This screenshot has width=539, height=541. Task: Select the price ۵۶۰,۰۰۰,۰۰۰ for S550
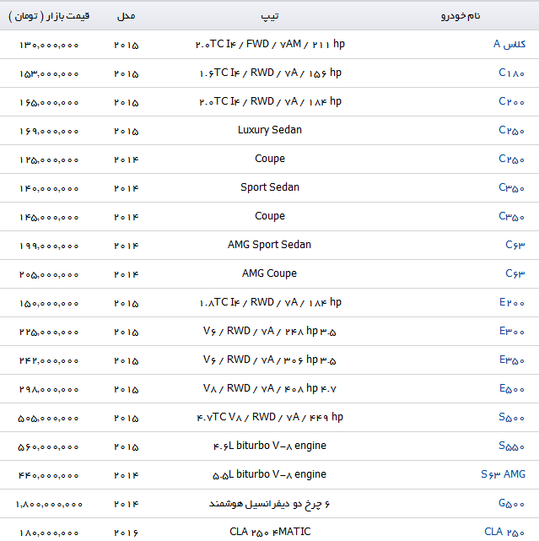pos(49,446)
